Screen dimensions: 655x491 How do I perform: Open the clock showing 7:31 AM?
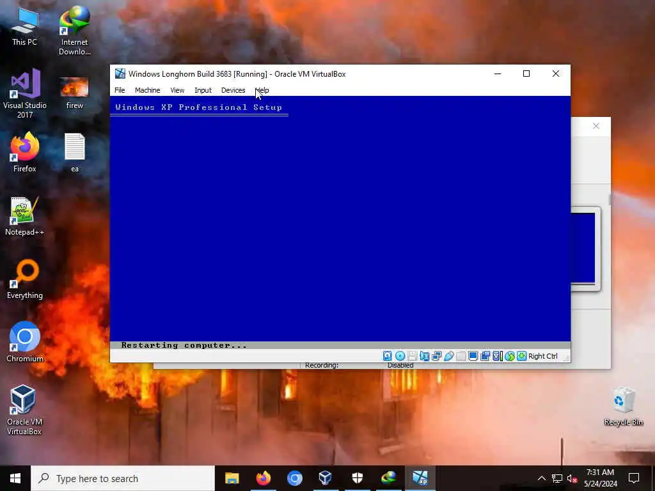(600, 478)
